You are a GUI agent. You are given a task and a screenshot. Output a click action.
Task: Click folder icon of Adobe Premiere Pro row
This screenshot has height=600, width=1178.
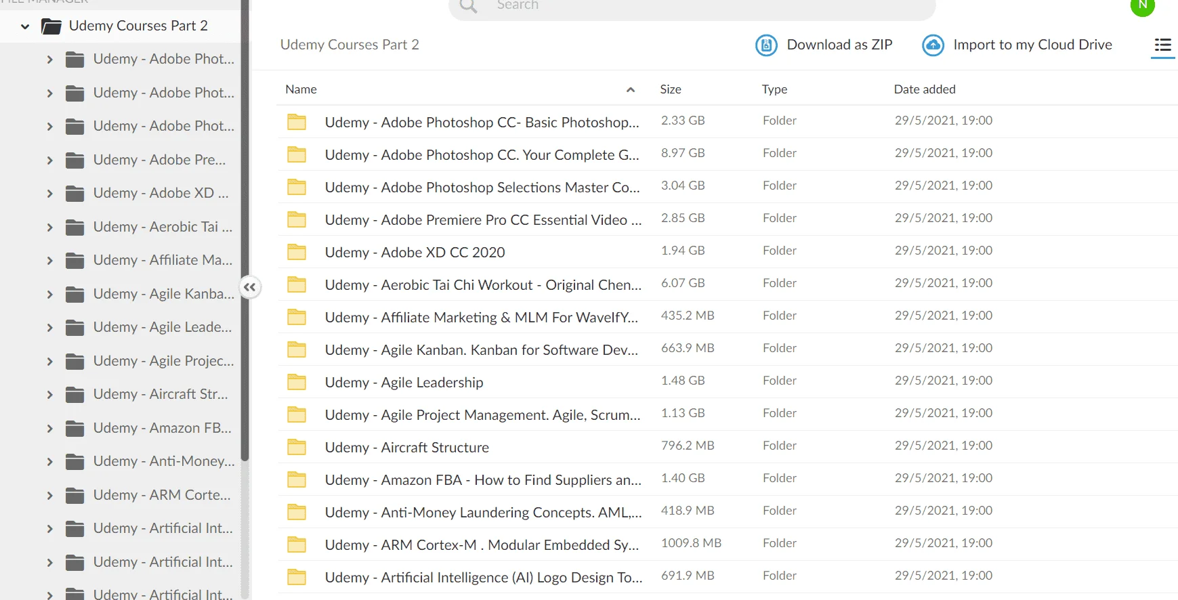[x=297, y=219]
